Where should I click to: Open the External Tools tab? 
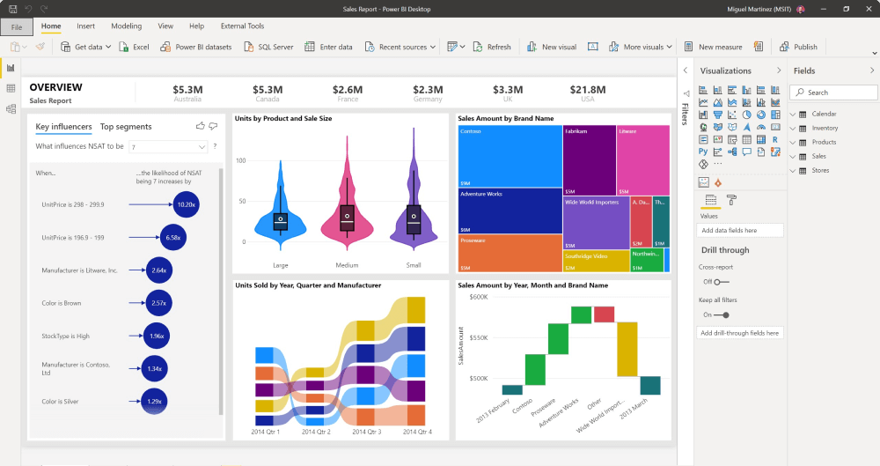[243, 26]
